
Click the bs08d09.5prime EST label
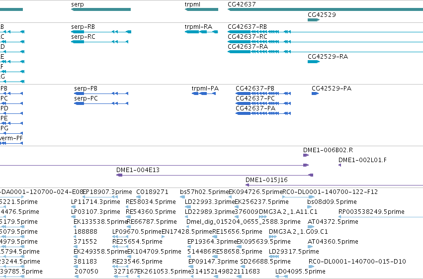[x=332, y=202]
